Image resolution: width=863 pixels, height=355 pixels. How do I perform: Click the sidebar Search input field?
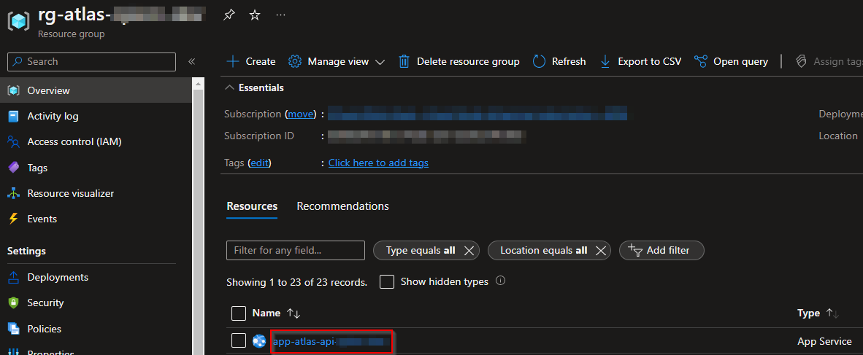click(x=91, y=61)
